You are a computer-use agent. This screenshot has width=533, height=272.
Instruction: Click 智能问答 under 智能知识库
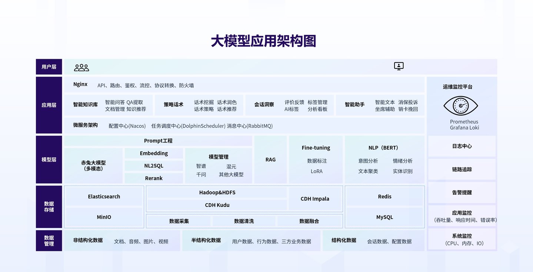(x=115, y=102)
